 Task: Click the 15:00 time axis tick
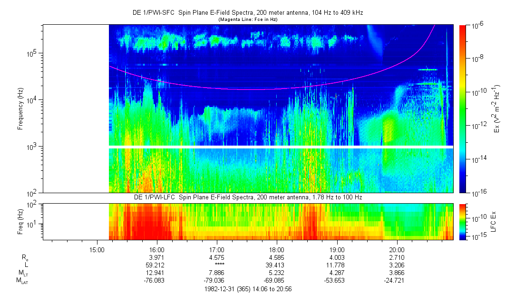pyautogui.click(x=97, y=249)
